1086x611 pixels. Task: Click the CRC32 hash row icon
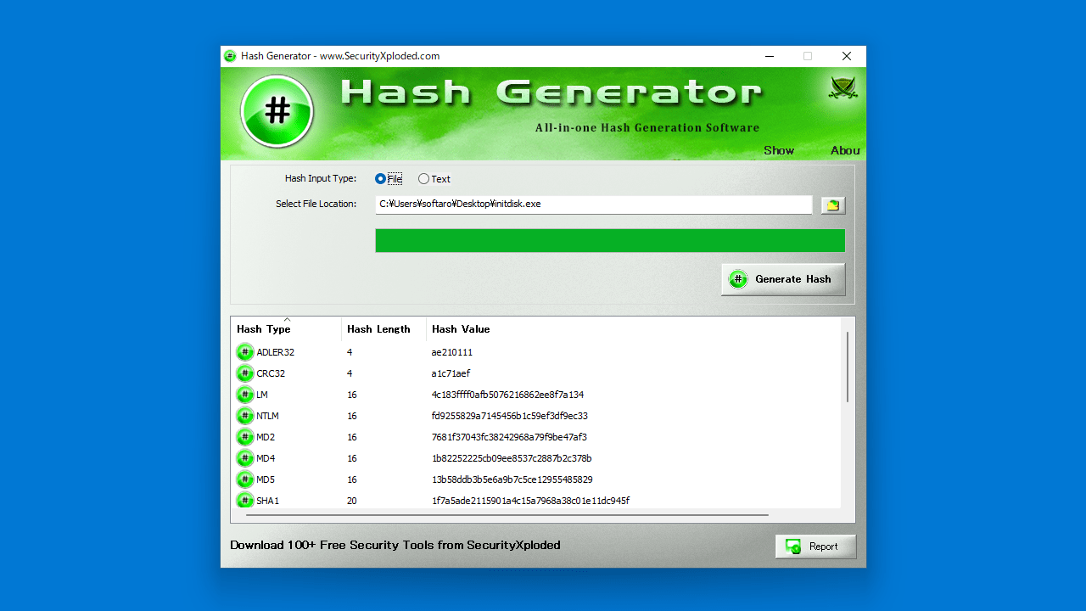(245, 373)
